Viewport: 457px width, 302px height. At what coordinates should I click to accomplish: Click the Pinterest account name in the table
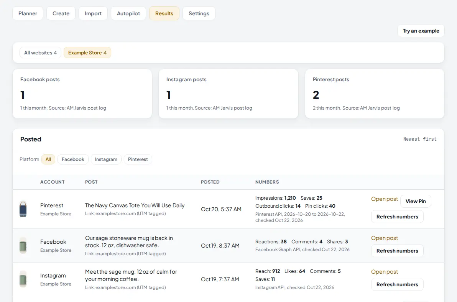52,205
